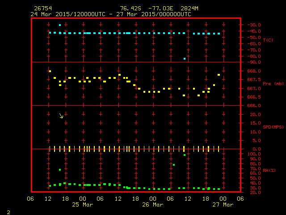The width and height of the screenshot is (286, 215).
Task: Click the 15.0 wind speed tick value
Action: pos(255,123)
